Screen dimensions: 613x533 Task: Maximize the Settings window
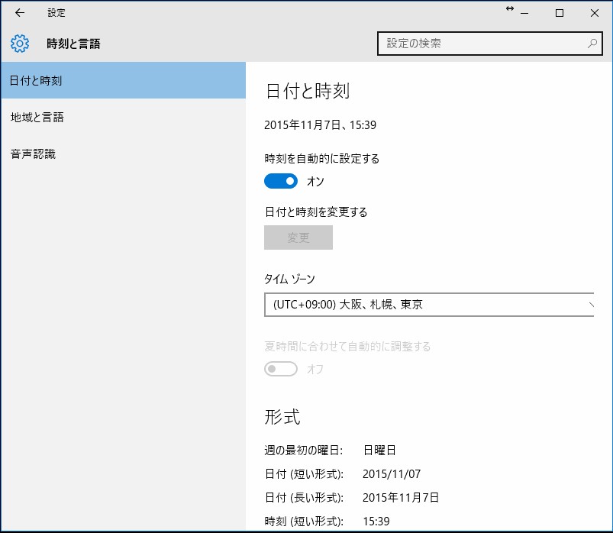(x=558, y=13)
